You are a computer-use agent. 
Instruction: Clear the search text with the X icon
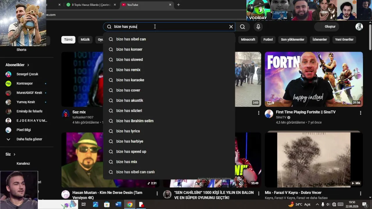pos(231,27)
